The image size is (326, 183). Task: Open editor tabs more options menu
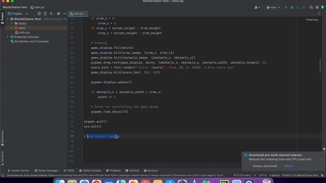[x=319, y=14]
